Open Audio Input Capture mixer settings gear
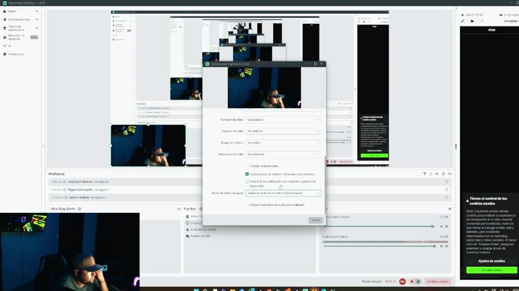The width and height of the screenshot is (519, 291). (x=447, y=246)
